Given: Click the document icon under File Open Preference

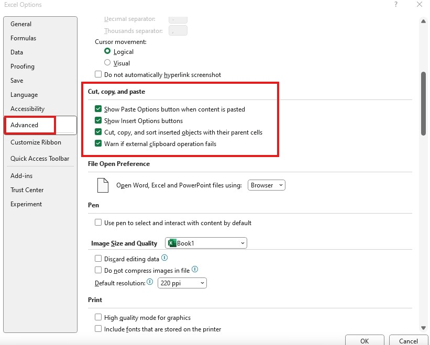Looking at the screenshot, I should coord(103,185).
